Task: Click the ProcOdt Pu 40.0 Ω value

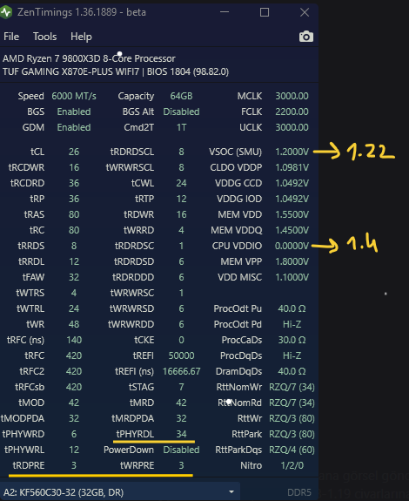Action: (292, 308)
